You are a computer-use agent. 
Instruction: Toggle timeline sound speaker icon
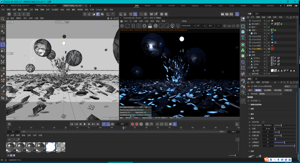(112, 124)
